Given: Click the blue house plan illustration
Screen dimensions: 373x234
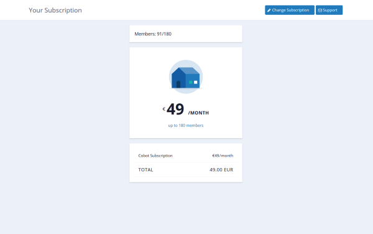Looking at the screenshot, I should click(186, 77).
